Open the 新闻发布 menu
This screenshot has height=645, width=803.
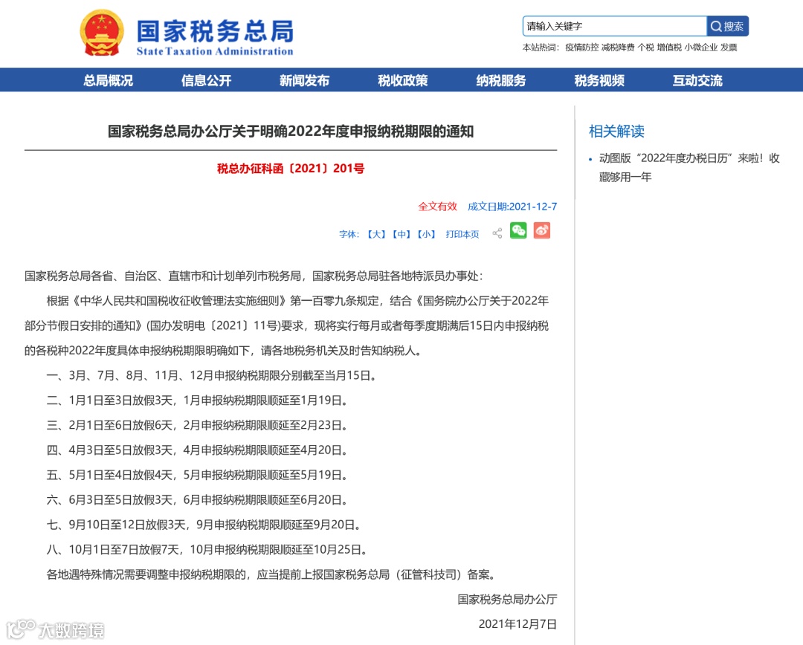(304, 80)
